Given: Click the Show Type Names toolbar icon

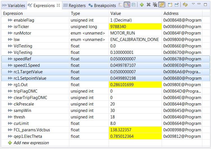Looking at the screenshot, I should [120, 5].
